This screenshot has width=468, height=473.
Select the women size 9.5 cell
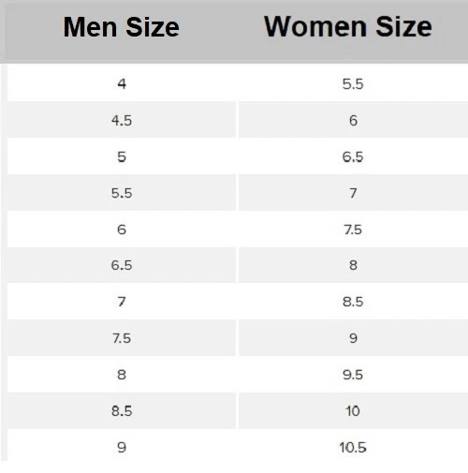353,375
